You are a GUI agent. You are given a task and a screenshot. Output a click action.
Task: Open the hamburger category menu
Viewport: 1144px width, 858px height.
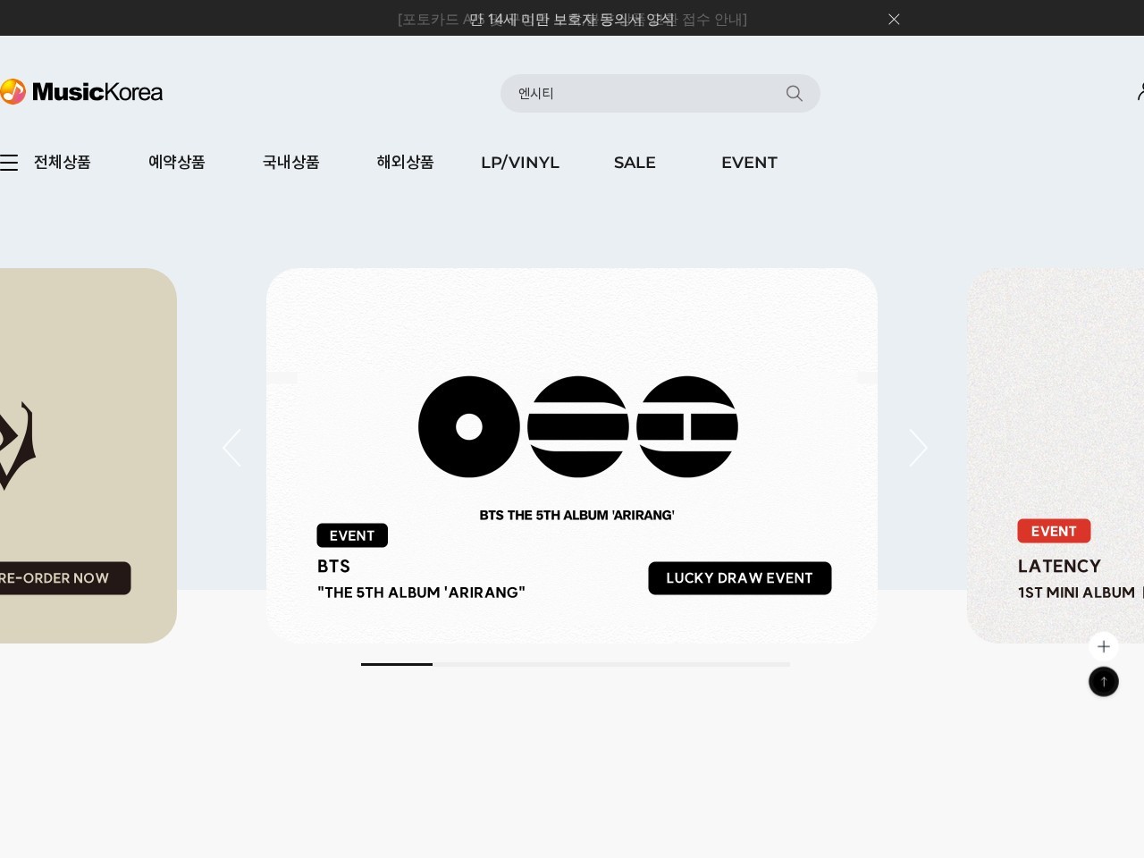click(10, 162)
